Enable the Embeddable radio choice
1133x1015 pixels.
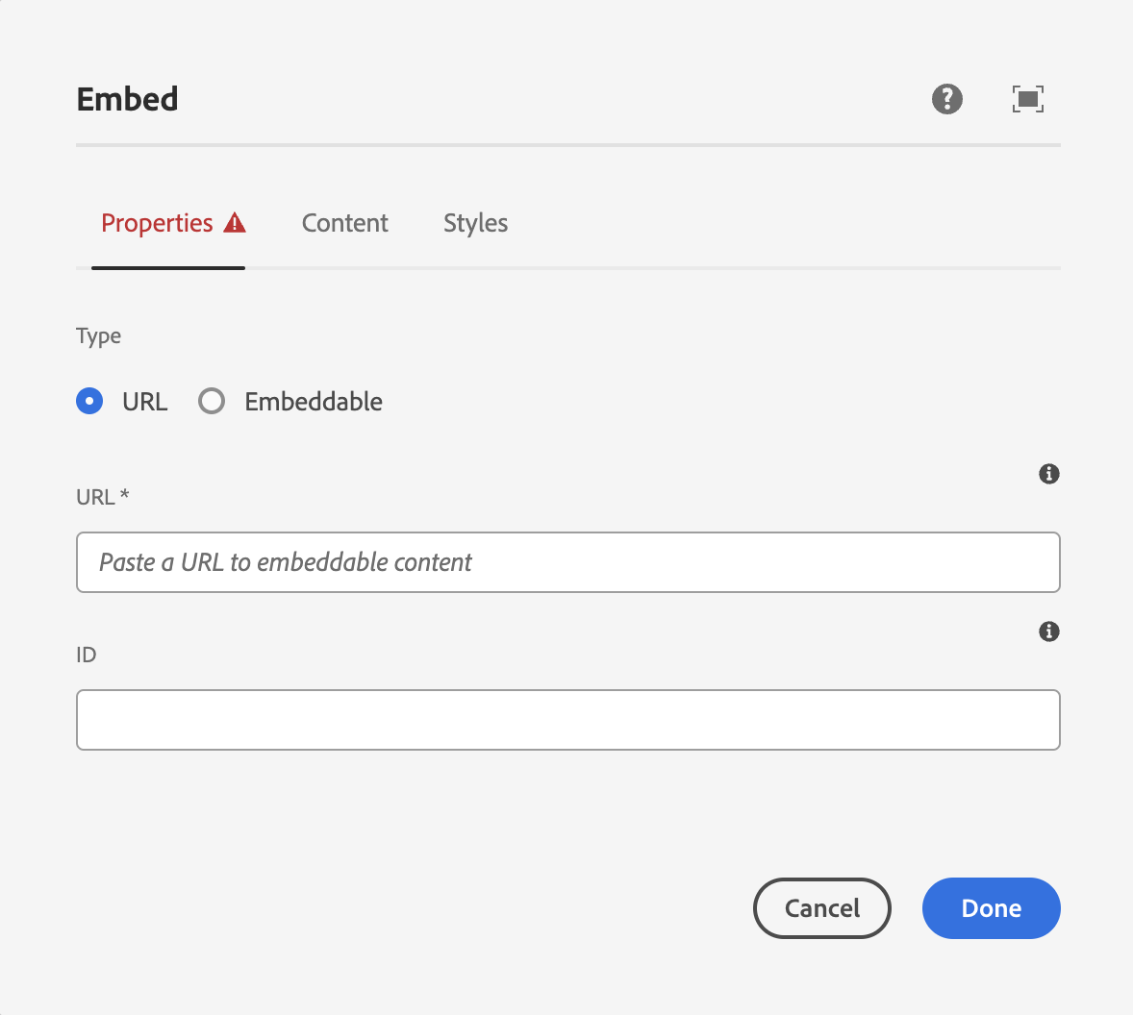(x=212, y=401)
